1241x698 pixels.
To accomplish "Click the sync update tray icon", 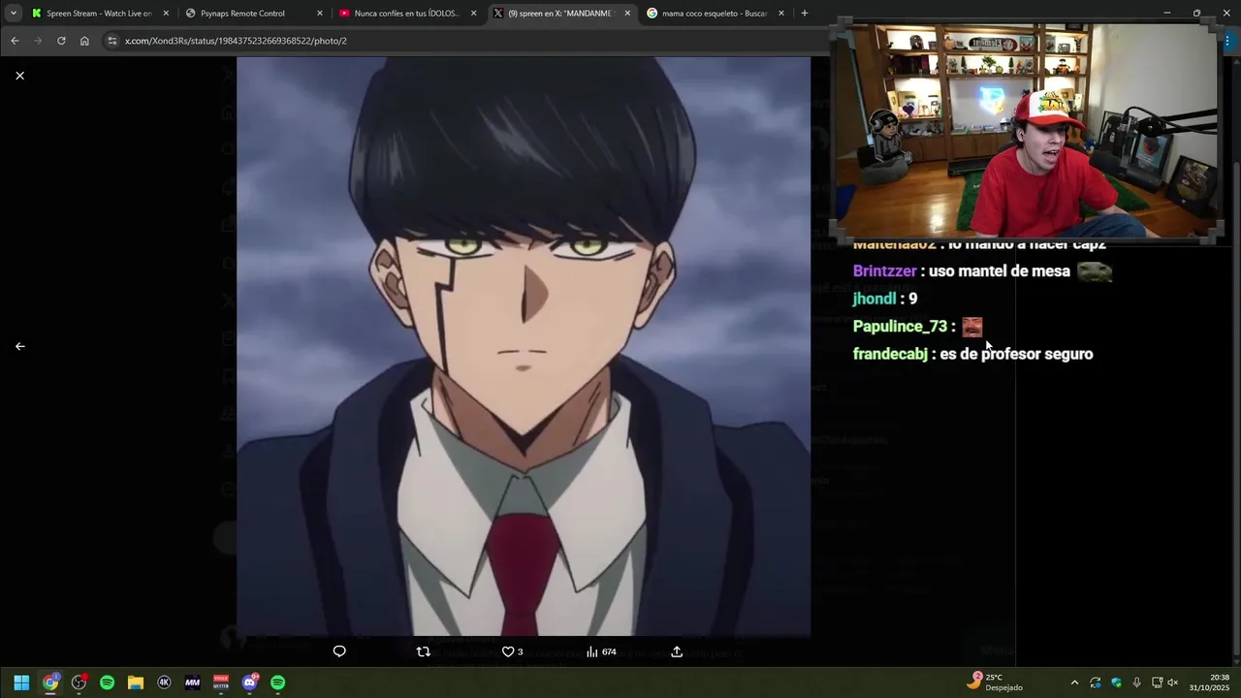I will tap(1096, 682).
